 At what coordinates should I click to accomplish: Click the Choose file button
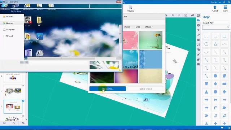click(x=108, y=89)
